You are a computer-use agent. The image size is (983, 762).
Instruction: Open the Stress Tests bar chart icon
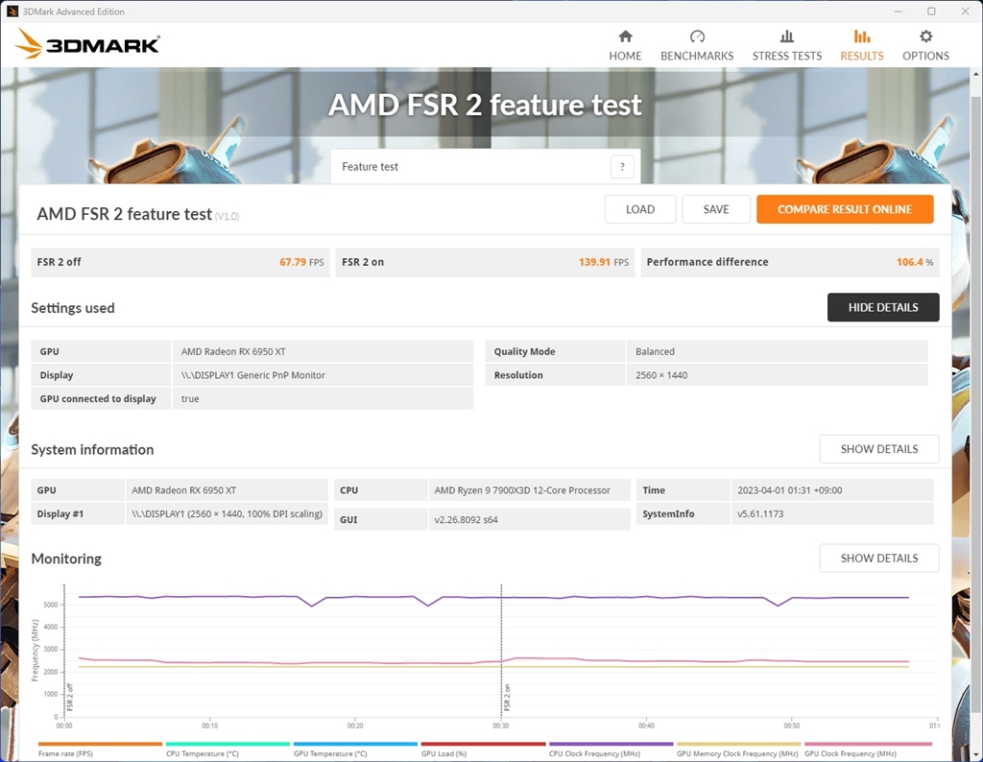tap(787, 36)
